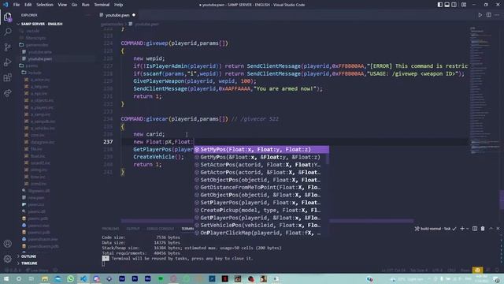Image resolution: width=504 pixels, height=284 pixels.
Task: Select the youtube.pwn editor tab
Action: pyautogui.click(x=117, y=15)
